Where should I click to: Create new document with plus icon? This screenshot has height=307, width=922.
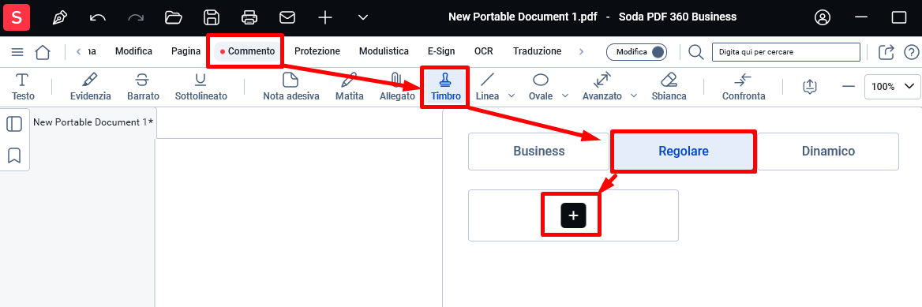click(325, 17)
